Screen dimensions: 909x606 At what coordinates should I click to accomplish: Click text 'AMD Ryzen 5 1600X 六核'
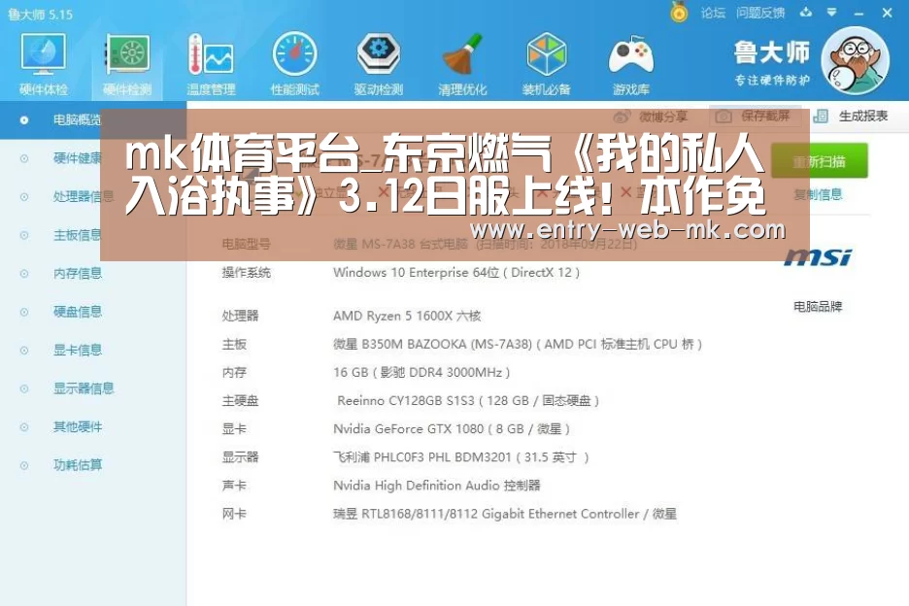pos(407,316)
